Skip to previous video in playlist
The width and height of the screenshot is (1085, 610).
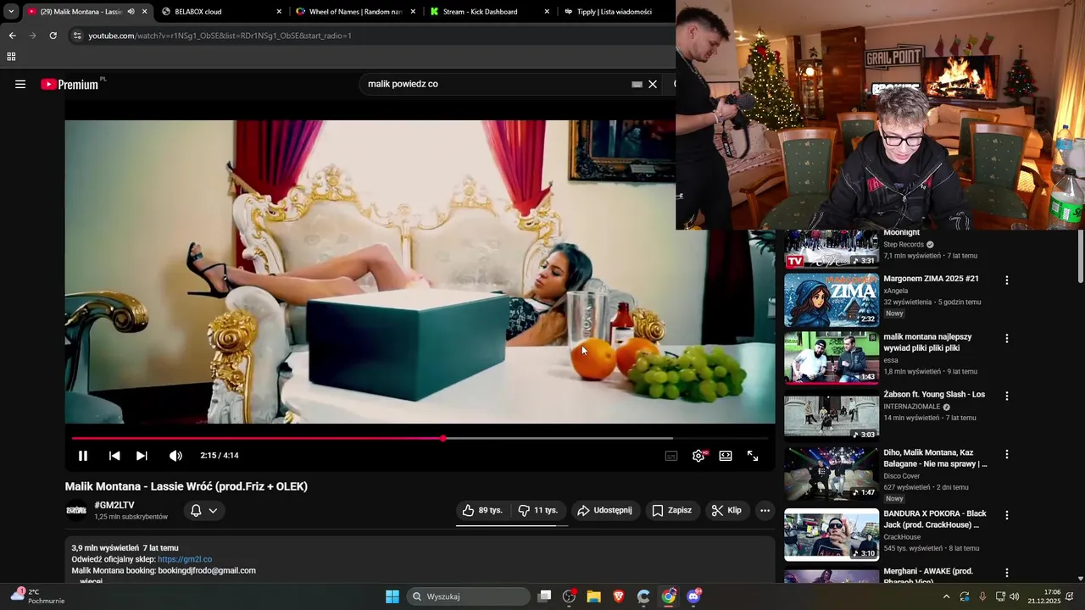[114, 456]
